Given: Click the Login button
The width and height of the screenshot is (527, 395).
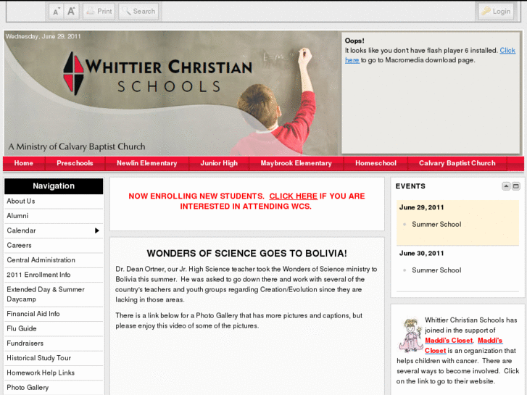Looking at the screenshot, I should pyautogui.click(x=496, y=12).
